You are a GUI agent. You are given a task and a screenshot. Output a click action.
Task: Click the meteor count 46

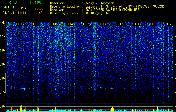click(x=41, y=13)
